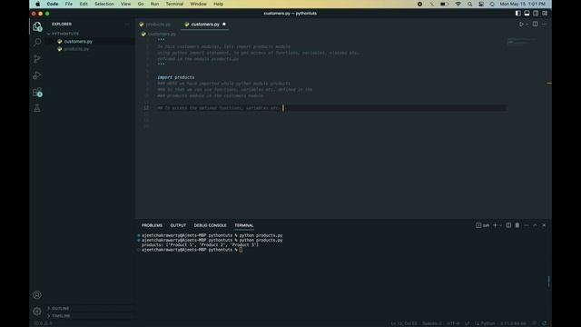Switch to the Output panel tab
581x327 pixels.
(x=178, y=225)
